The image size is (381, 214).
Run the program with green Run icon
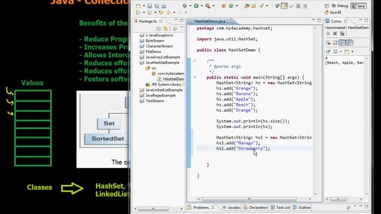point(196,6)
